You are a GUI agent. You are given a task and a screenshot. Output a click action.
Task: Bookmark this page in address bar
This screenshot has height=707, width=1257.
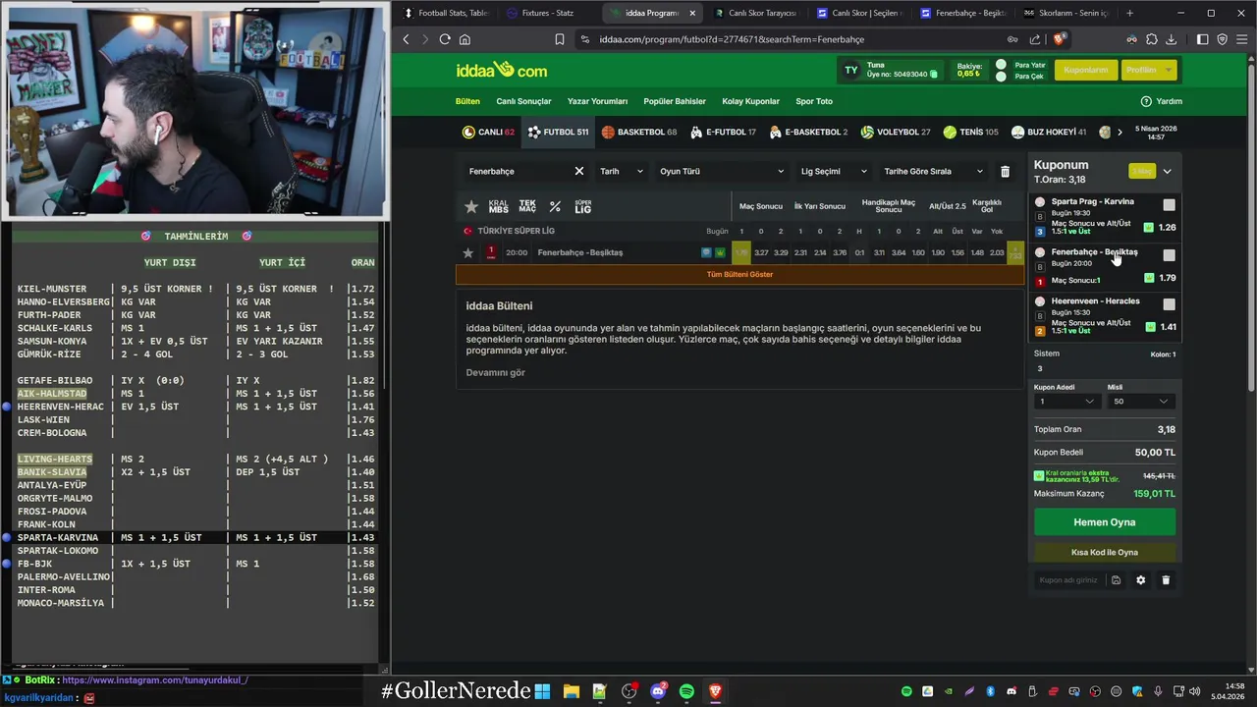click(560, 39)
